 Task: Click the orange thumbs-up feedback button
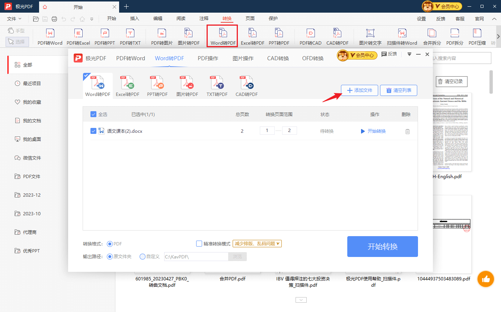click(x=485, y=279)
